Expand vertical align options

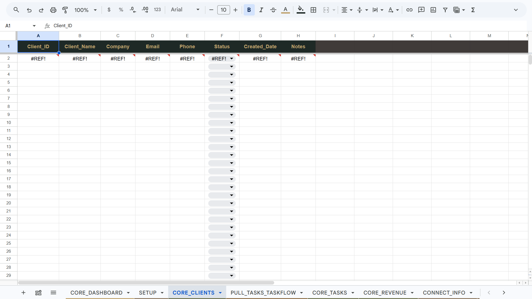367,10
